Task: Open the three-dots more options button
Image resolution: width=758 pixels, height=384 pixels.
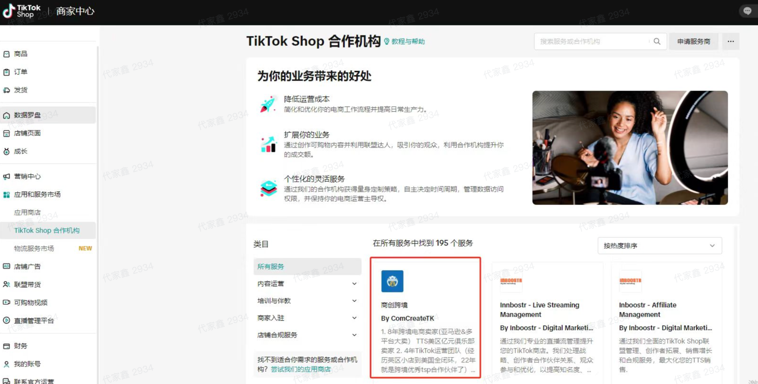Action: (731, 41)
